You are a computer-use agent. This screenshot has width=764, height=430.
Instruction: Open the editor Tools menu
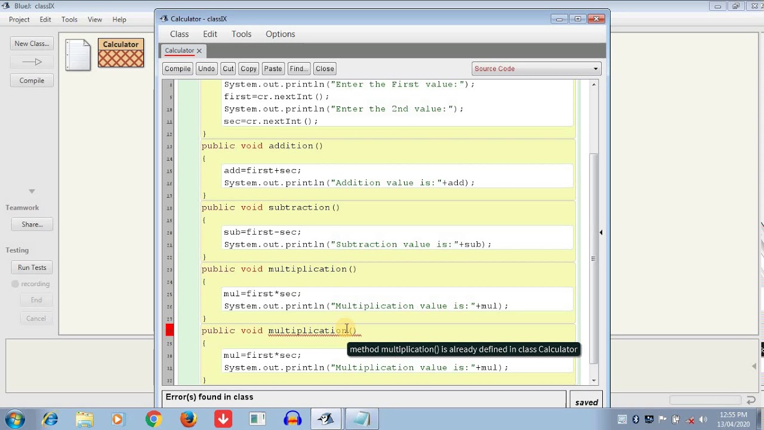tap(242, 34)
